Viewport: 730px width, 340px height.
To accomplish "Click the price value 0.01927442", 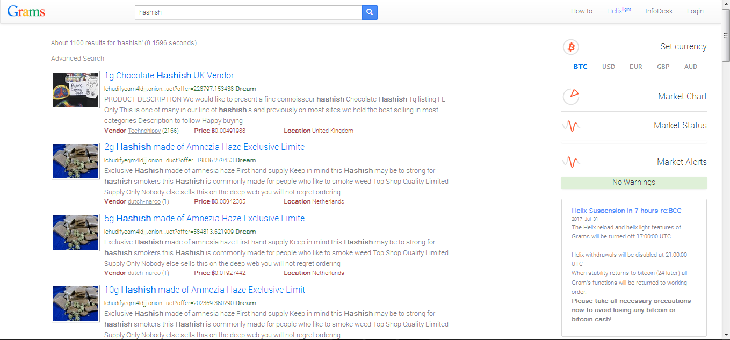I will coord(229,273).
